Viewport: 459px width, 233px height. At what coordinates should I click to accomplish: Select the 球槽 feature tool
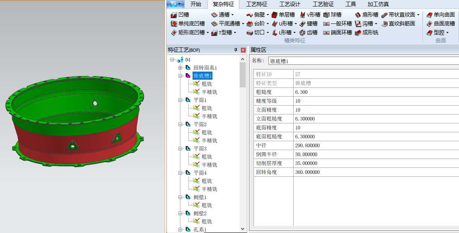(335, 15)
